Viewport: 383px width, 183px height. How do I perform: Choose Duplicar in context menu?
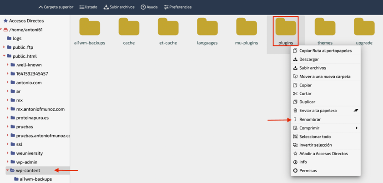(326, 102)
